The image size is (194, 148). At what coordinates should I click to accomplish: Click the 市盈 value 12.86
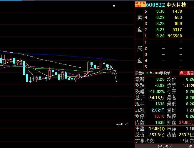click(x=154, y=129)
